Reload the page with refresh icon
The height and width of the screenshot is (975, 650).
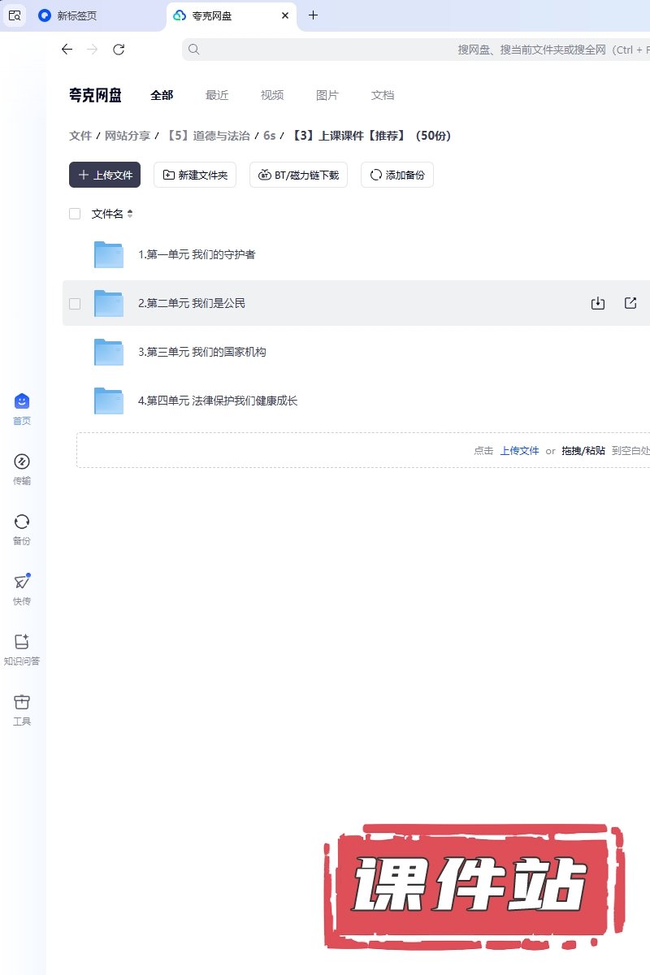pyautogui.click(x=119, y=50)
